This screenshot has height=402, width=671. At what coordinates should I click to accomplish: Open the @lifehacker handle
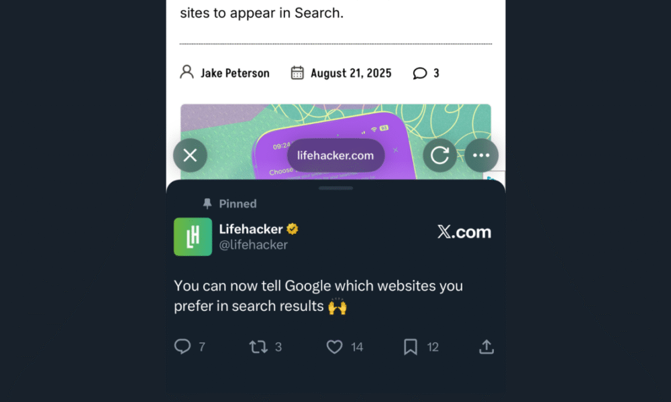pyautogui.click(x=253, y=245)
